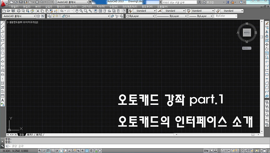
Task: Select the Multiline Text (A) tool
Action: point(3,100)
